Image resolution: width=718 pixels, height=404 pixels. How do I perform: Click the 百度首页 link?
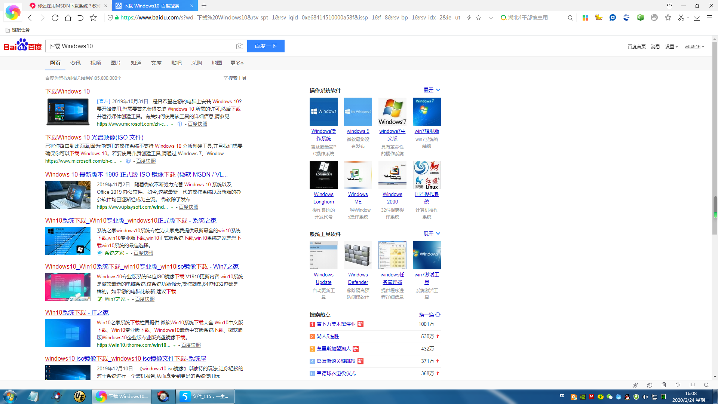pyautogui.click(x=636, y=47)
